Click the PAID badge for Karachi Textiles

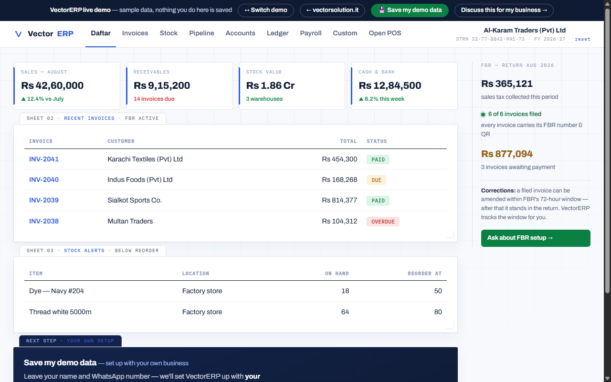pos(378,159)
